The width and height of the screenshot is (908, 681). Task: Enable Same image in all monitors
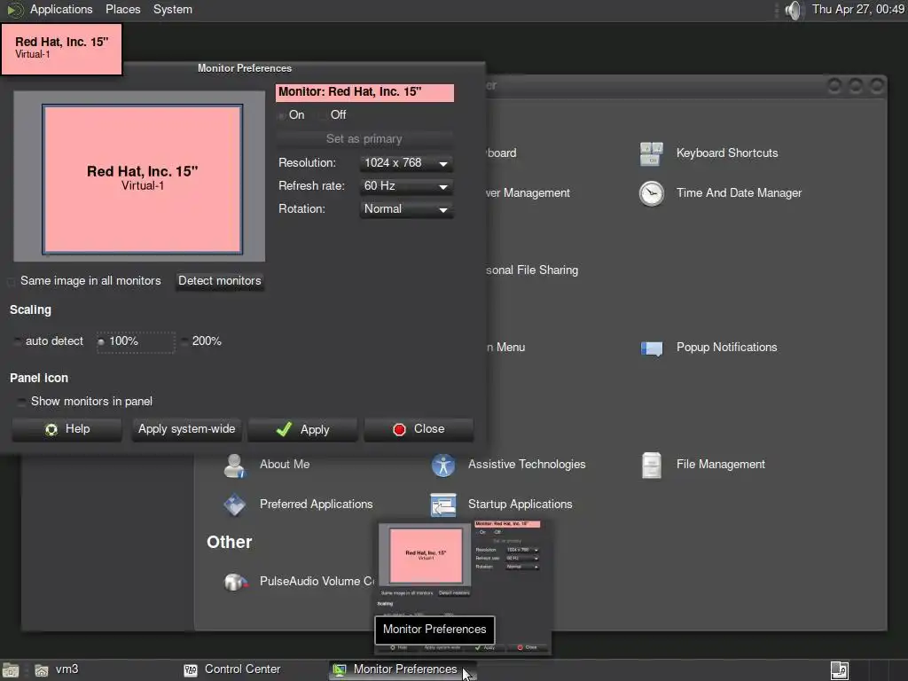point(12,281)
